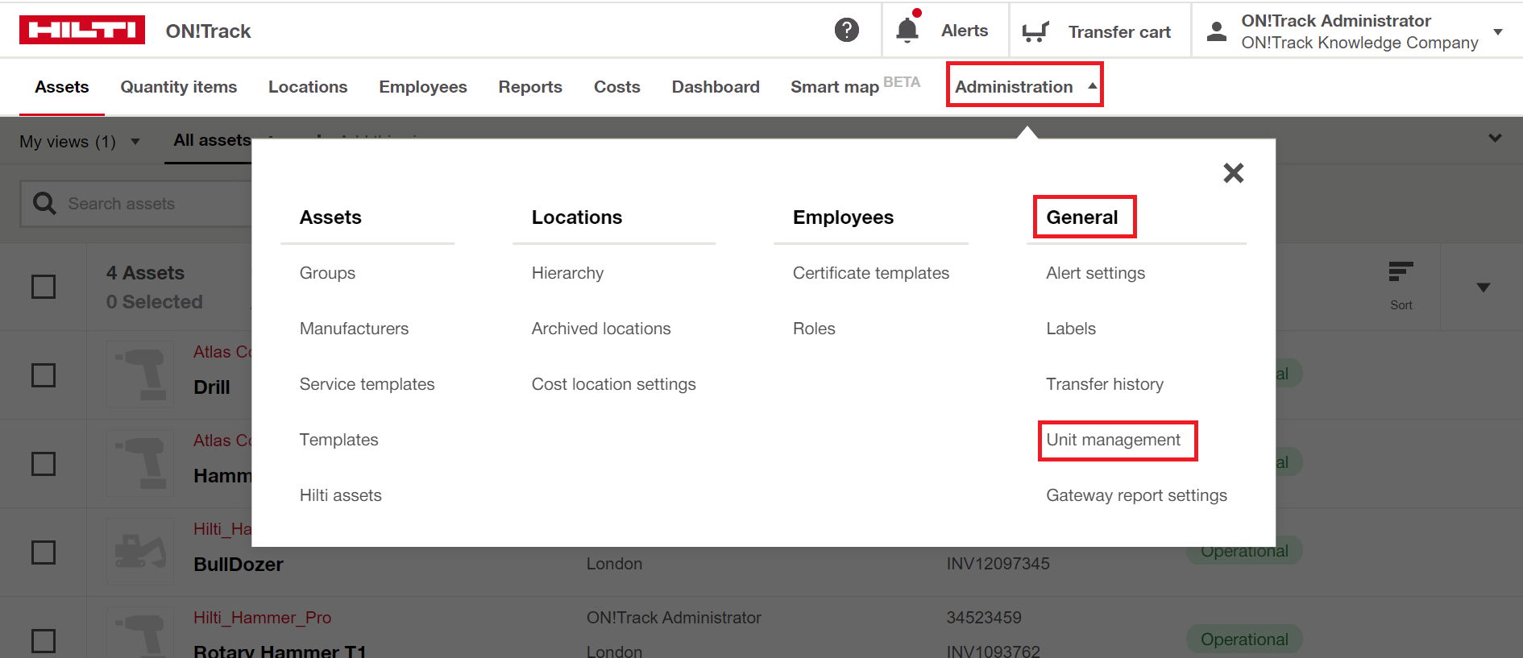Image resolution: width=1523 pixels, height=658 pixels.
Task: Click the Hilti logo
Action: (x=82, y=30)
